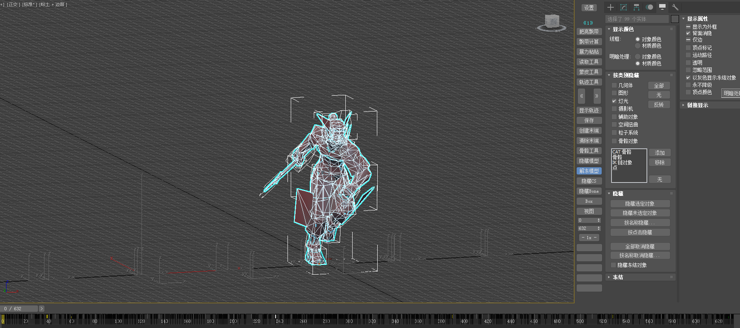Viewport: 740px width, 328px height.
Task: Open the Modify panel tab icon
Action: [624, 7]
